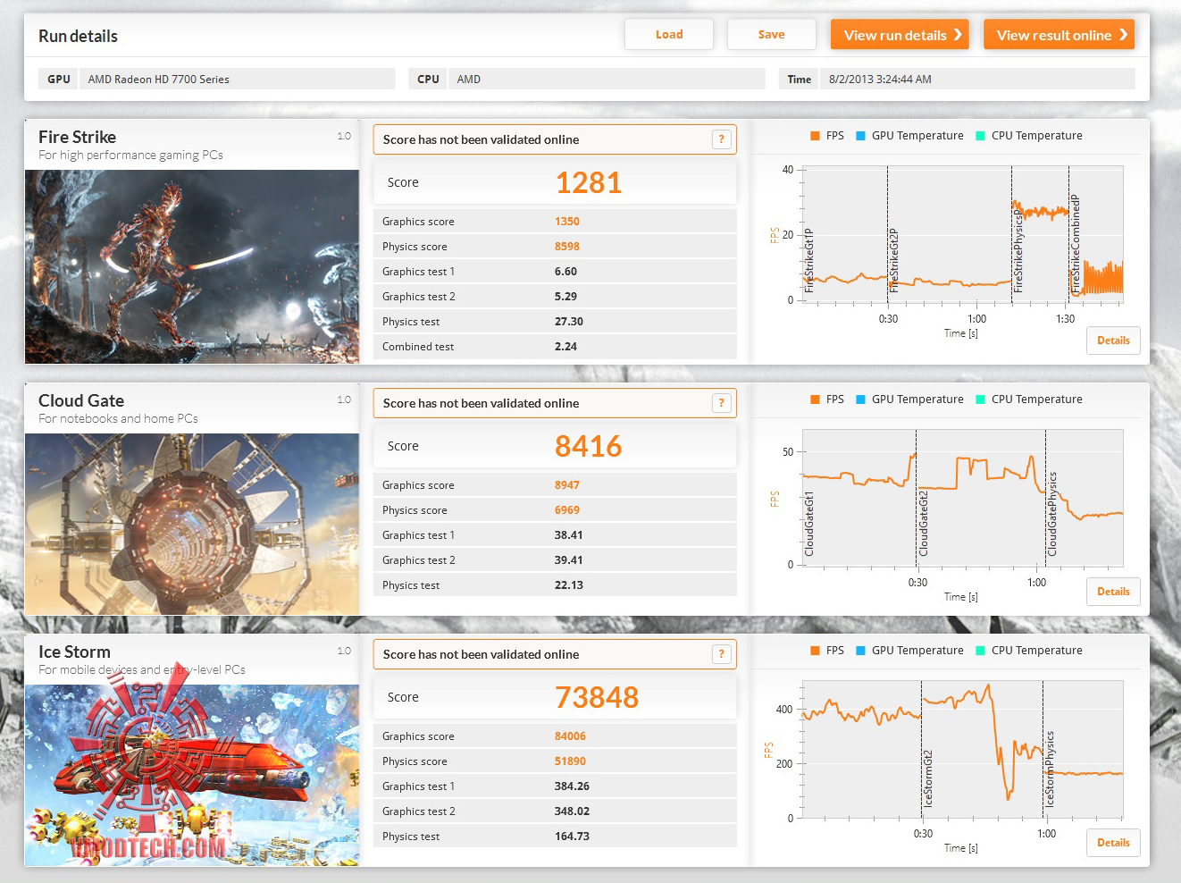Click Cloud Gate GPU Temperature blue swatch
Screen dimensions: 1181x883
click(x=860, y=399)
